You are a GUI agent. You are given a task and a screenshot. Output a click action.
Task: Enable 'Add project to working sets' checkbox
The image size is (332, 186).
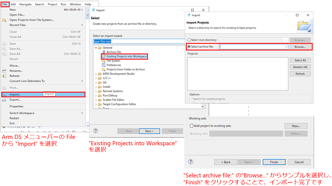click(191, 126)
